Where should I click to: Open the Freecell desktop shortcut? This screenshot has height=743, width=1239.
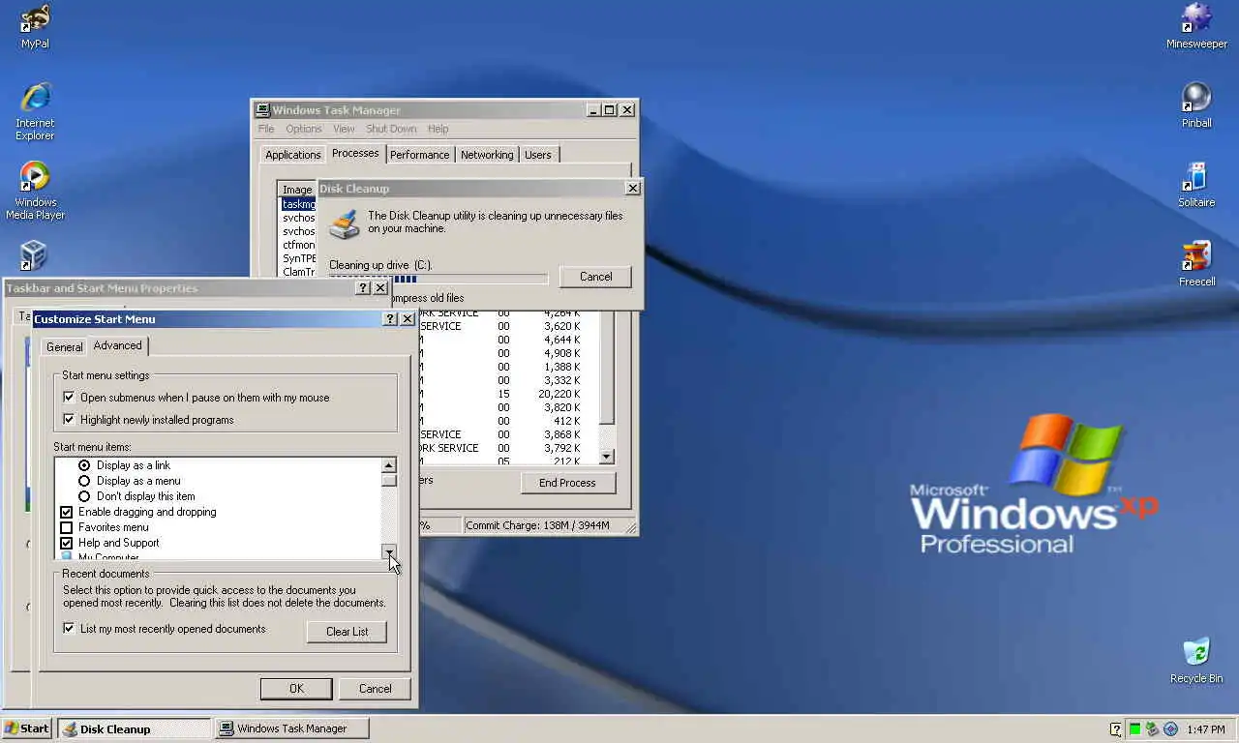[1196, 264]
